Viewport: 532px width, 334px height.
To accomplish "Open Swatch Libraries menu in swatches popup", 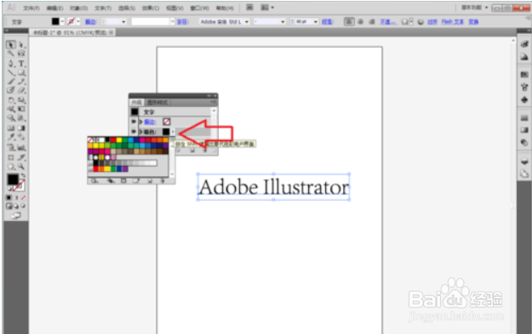I will (94, 181).
